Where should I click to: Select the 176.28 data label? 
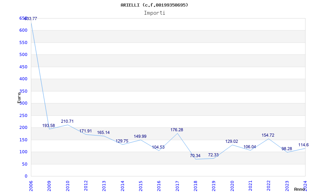tap(177, 130)
